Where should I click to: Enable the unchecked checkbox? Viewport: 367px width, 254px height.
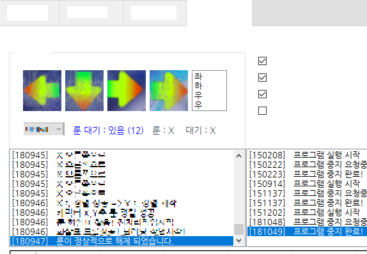(262, 111)
